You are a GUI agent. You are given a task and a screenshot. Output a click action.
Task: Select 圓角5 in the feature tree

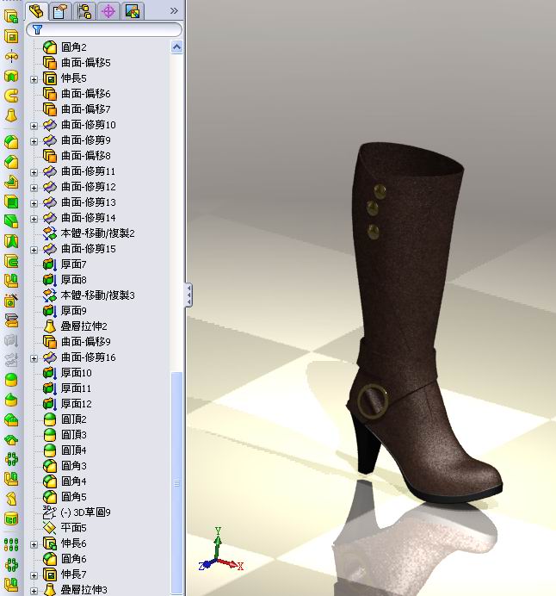click(x=74, y=497)
